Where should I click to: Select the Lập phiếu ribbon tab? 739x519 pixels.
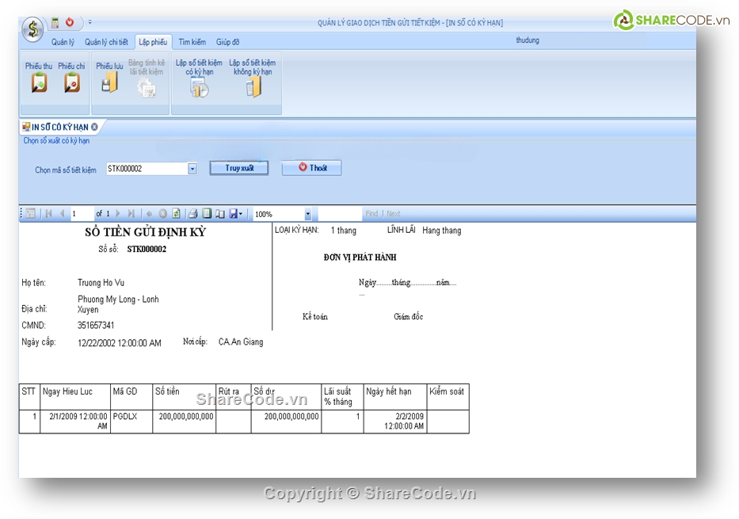[153, 42]
